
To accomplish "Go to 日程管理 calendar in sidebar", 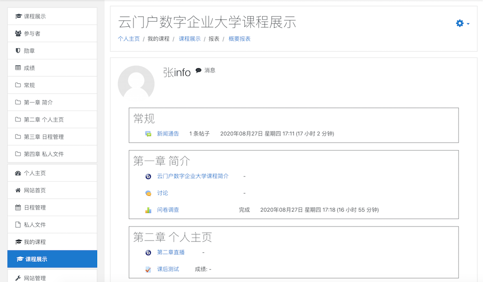I will click(x=52, y=208).
